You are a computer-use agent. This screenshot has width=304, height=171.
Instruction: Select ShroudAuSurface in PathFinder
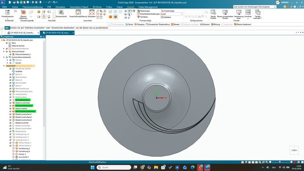(x=23, y=100)
